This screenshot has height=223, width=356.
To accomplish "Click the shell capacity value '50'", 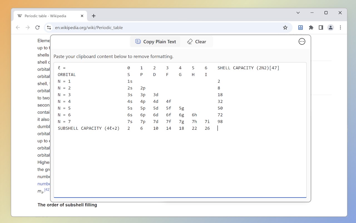I will pos(220,108).
